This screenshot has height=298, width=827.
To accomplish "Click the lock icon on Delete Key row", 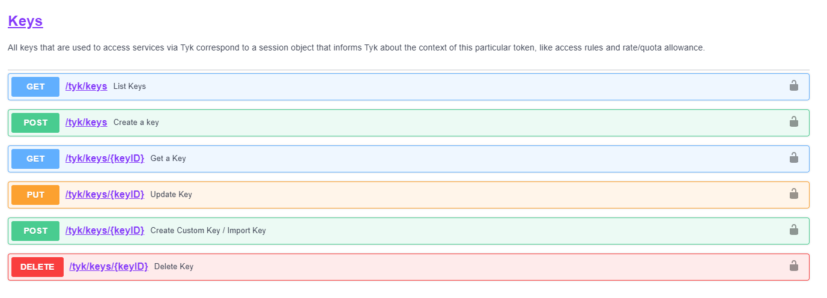I will (x=793, y=266).
